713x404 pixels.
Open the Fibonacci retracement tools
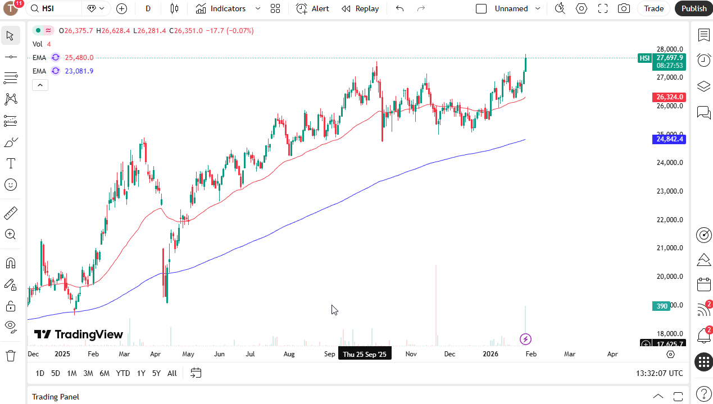point(10,78)
